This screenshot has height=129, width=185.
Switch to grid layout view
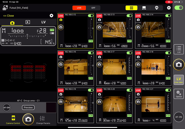(x=132, y=8)
